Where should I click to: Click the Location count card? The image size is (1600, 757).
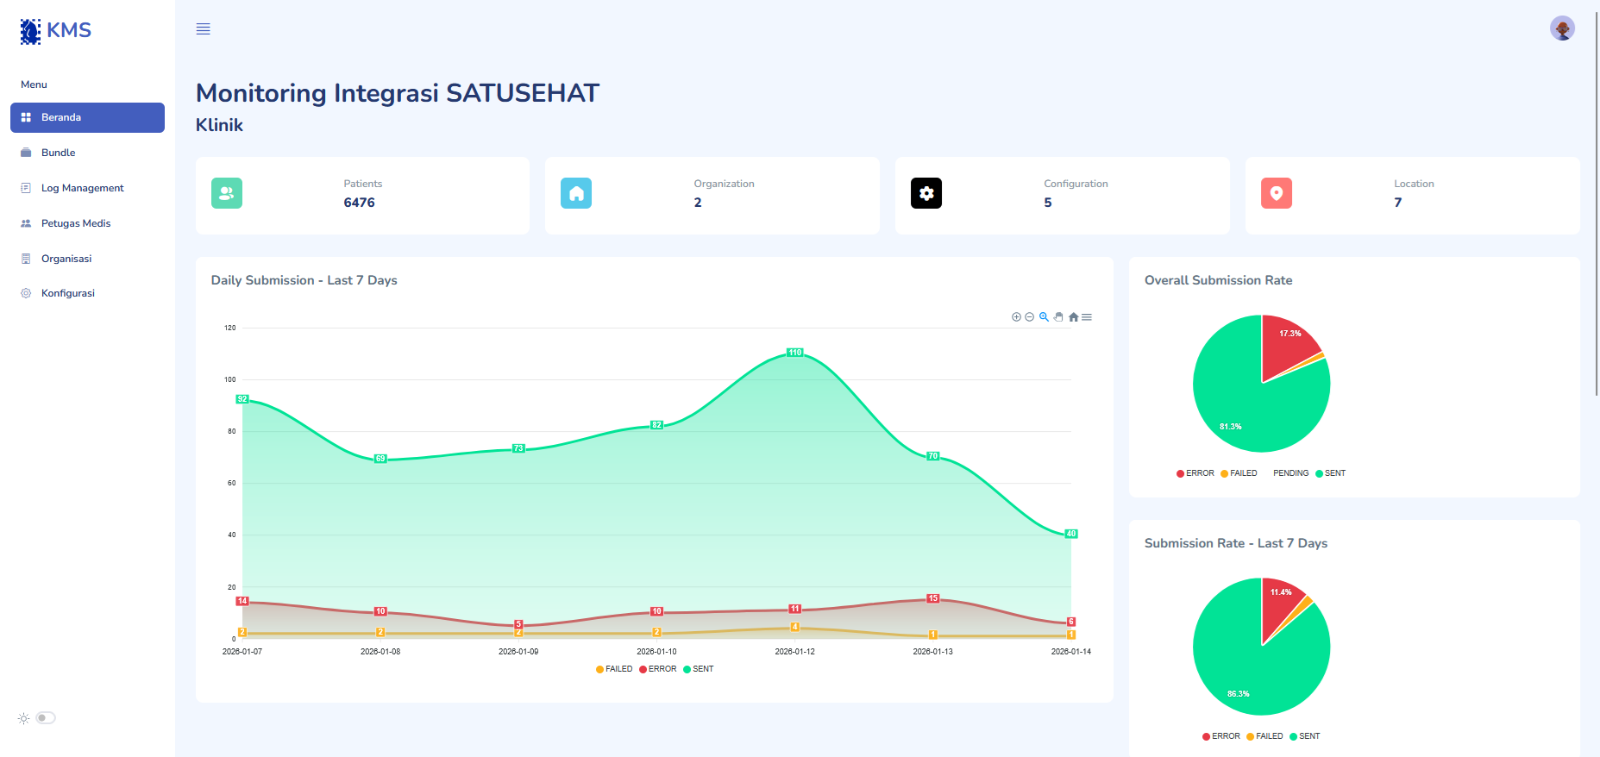click(1413, 196)
